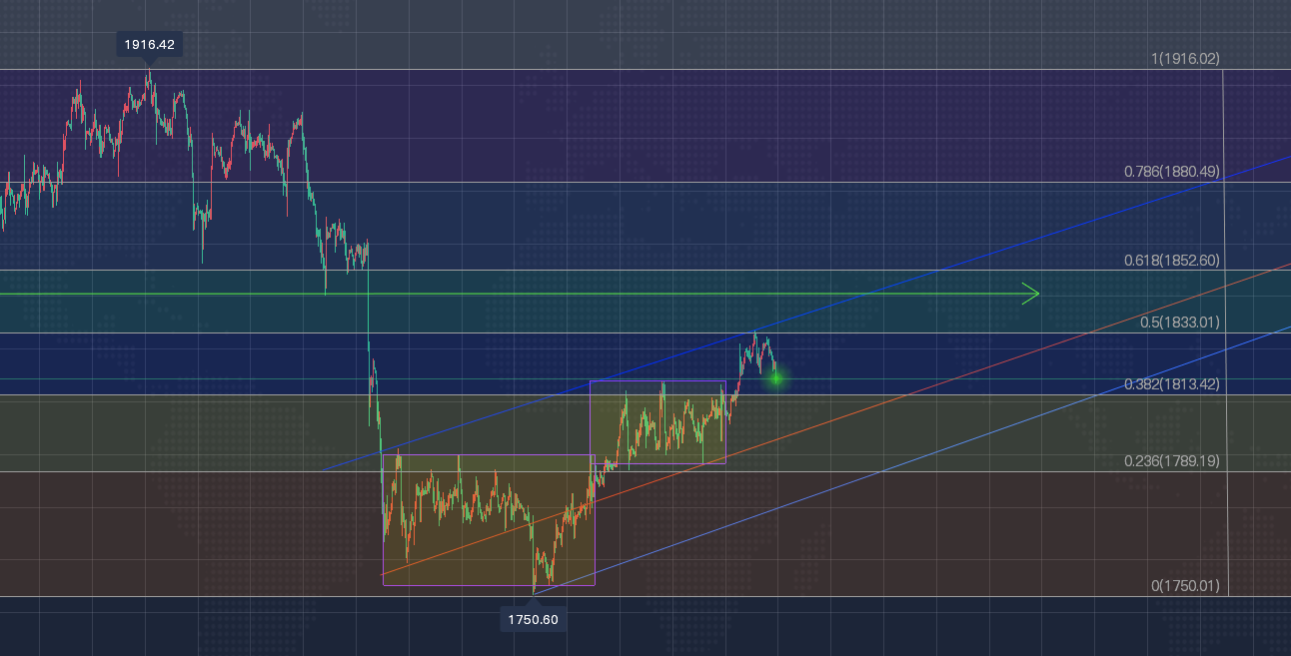The width and height of the screenshot is (1291, 656).
Task: Click the green arrowhead on the horizontal ray
Action: click(x=1030, y=294)
